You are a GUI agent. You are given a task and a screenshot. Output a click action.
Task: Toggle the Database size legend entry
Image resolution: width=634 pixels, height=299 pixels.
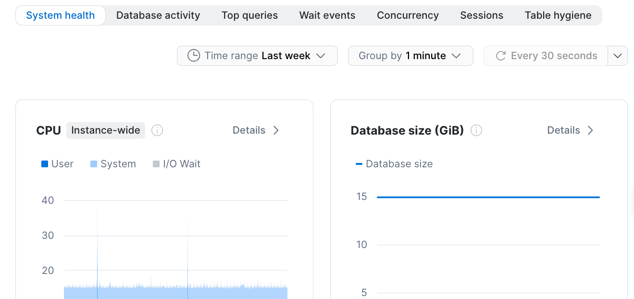(394, 164)
